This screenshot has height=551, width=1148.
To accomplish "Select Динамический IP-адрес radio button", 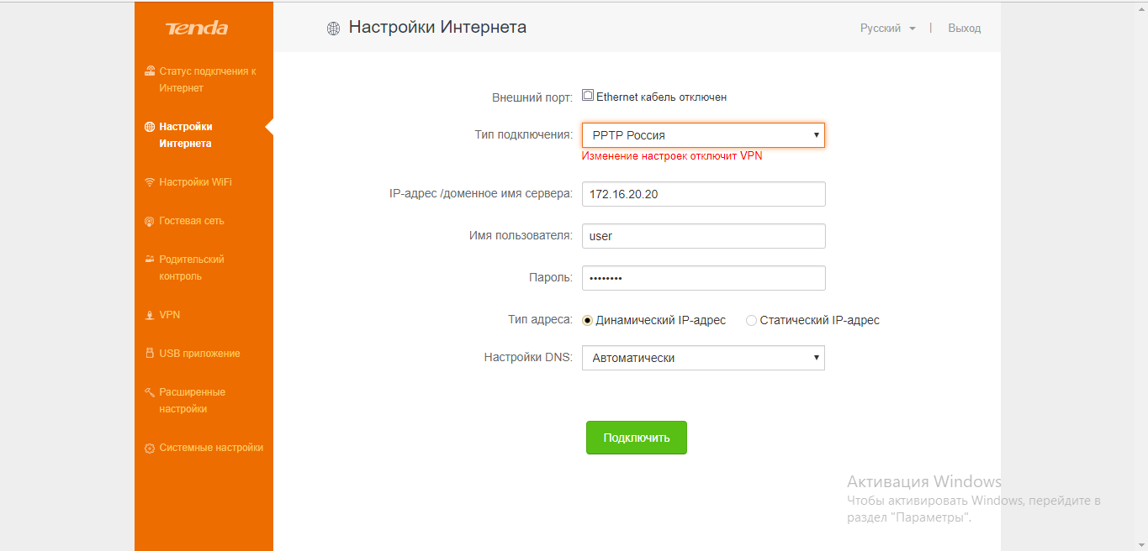I will tap(588, 320).
